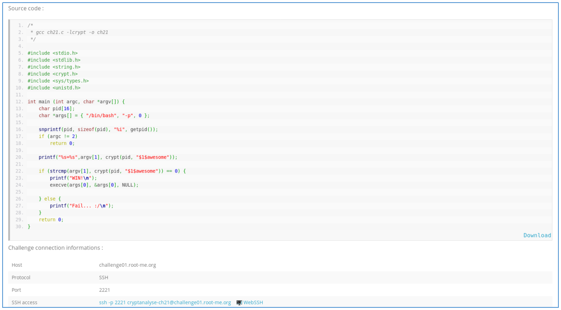This screenshot has height=310, width=561.
Task: Click the #include <crypt.h> line
Action: [x=52, y=74]
